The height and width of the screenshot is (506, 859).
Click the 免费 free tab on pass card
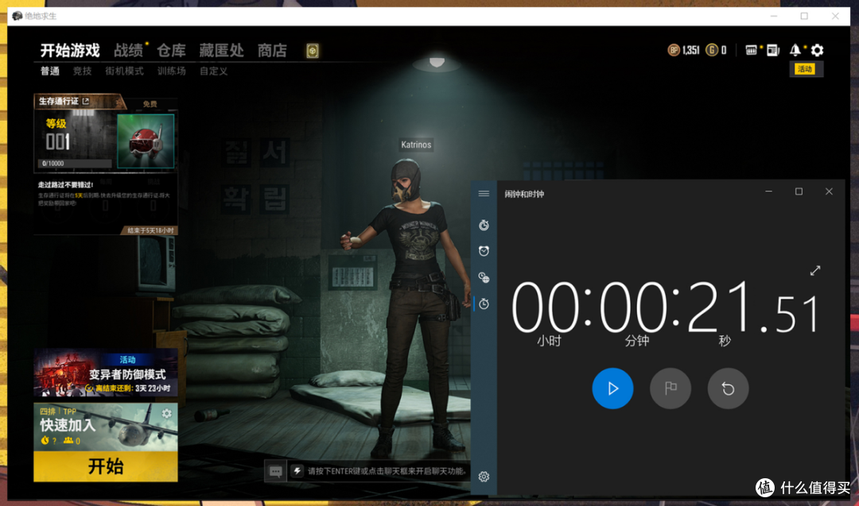coord(150,104)
